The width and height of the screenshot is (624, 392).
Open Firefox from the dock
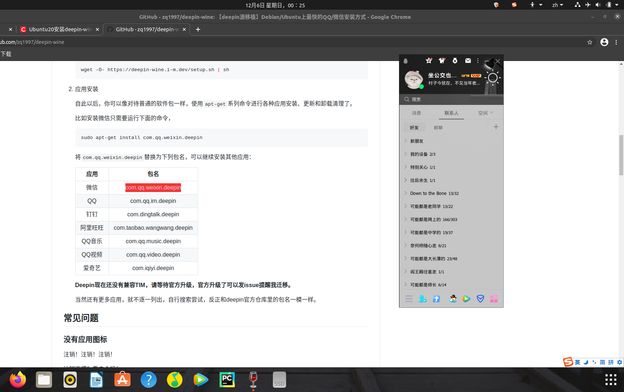[x=18, y=380]
